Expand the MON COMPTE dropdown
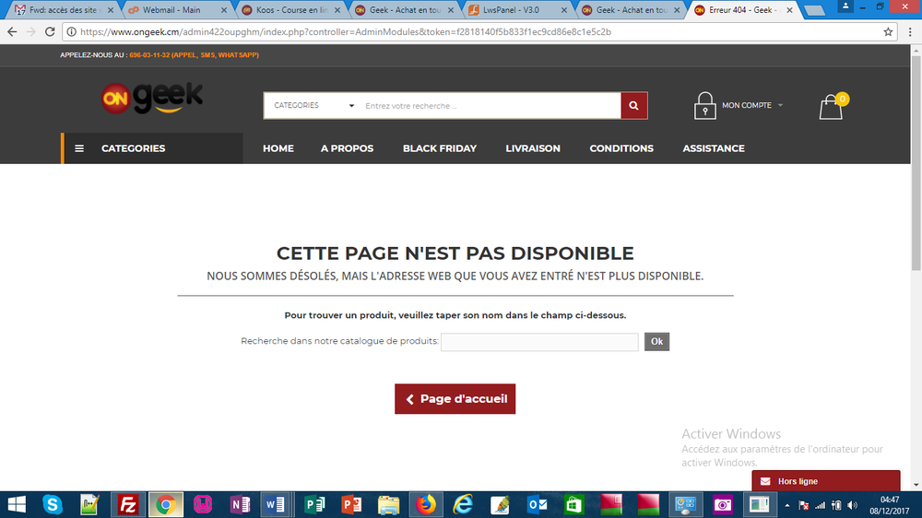Viewport: 922px width, 518px height. coord(752,105)
